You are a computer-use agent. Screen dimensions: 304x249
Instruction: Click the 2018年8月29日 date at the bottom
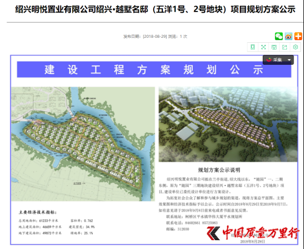point(252,241)
